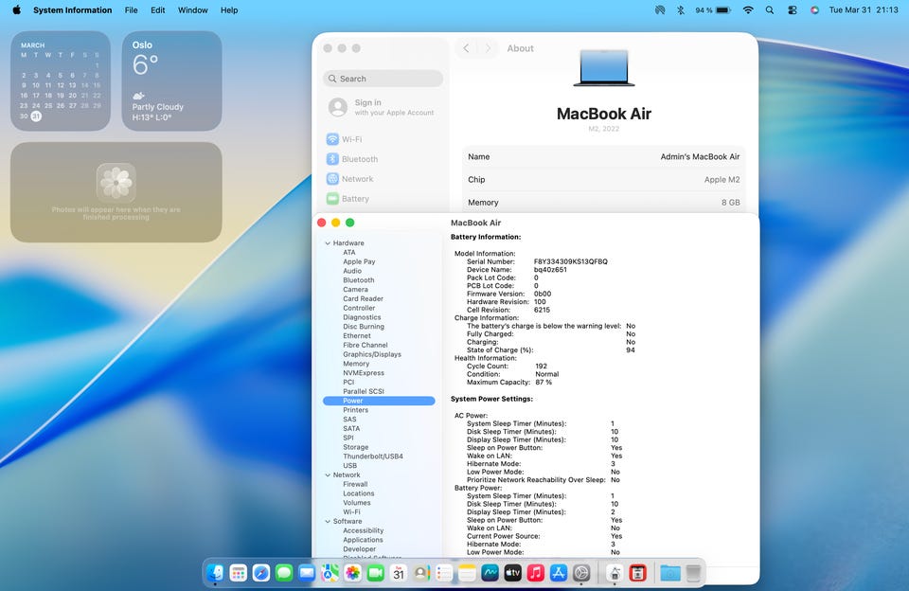
Task: Click the Search field in System Settings
Action: (383, 79)
